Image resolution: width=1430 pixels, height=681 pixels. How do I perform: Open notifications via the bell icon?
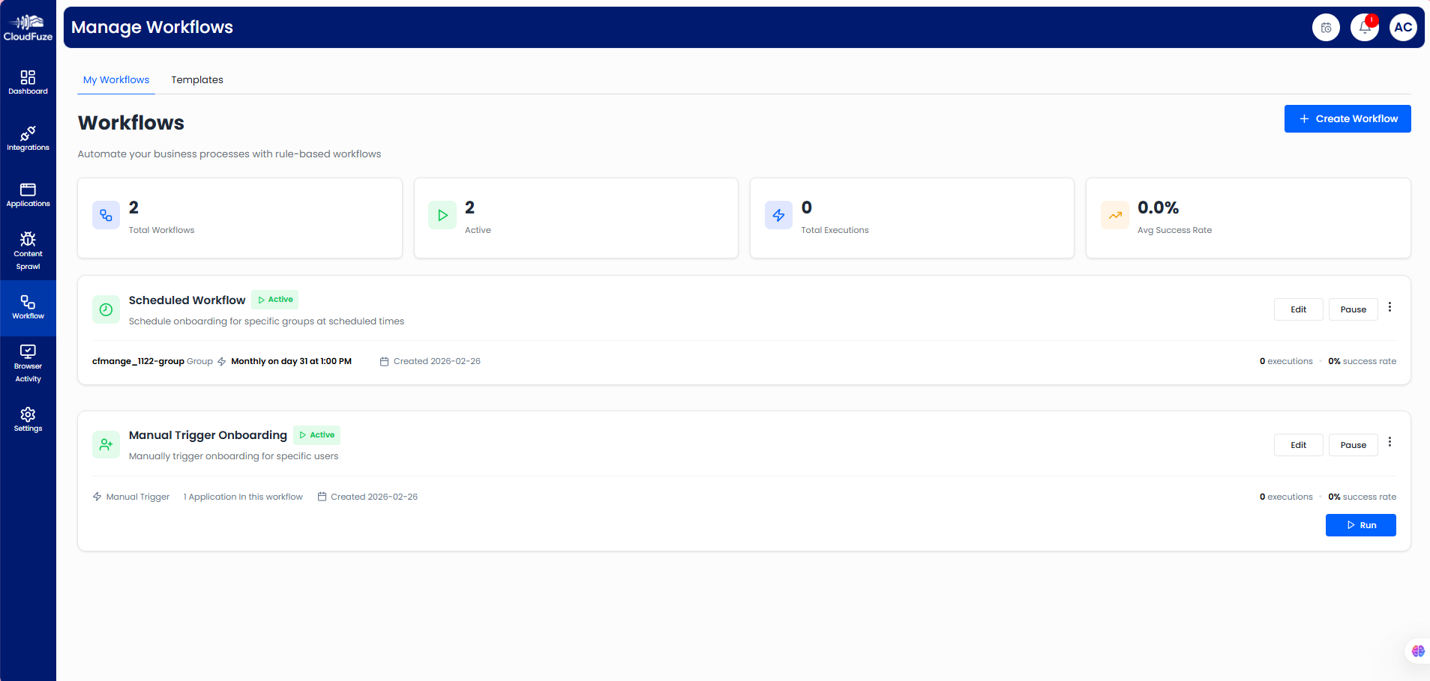1363,27
